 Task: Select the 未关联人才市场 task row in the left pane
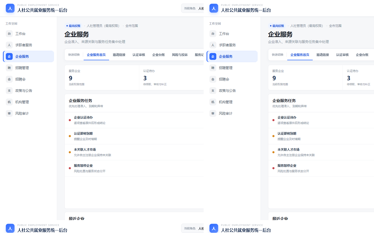(x=134, y=152)
